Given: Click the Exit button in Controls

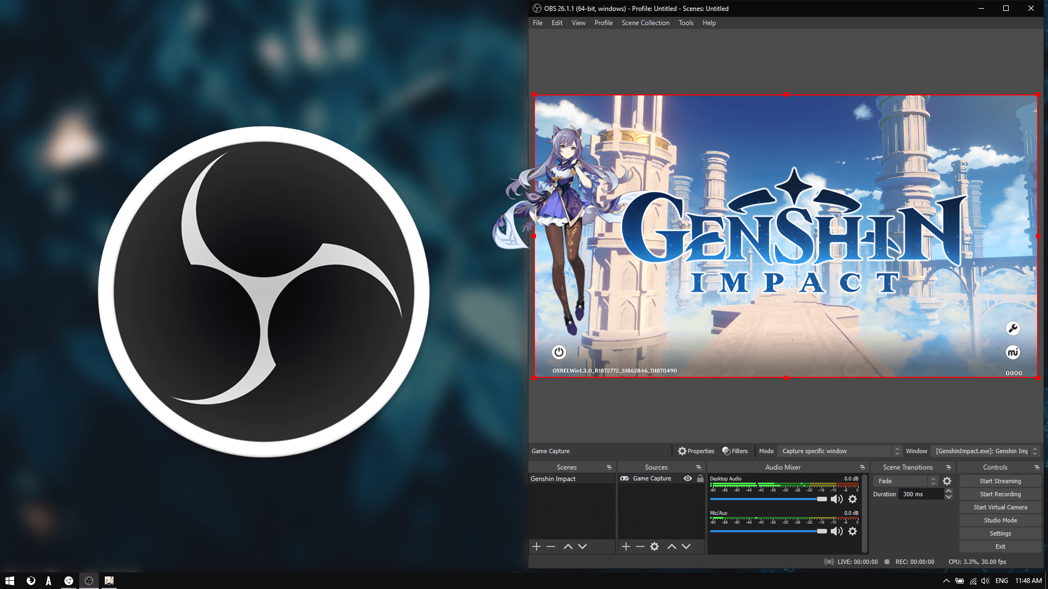Looking at the screenshot, I should (x=1000, y=546).
